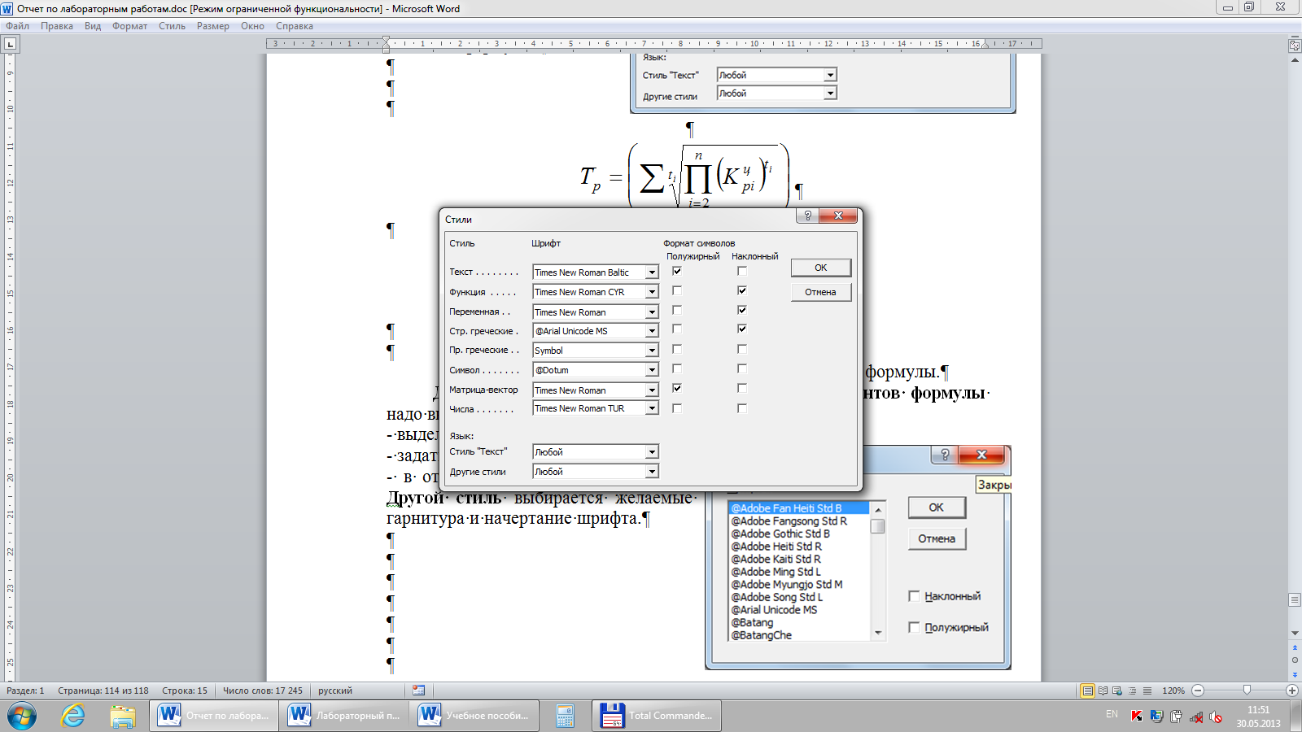Viewport: 1302px width, 732px height.
Task: Switch to Print Layout view in status bar
Action: pyautogui.click(x=1087, y=691)
